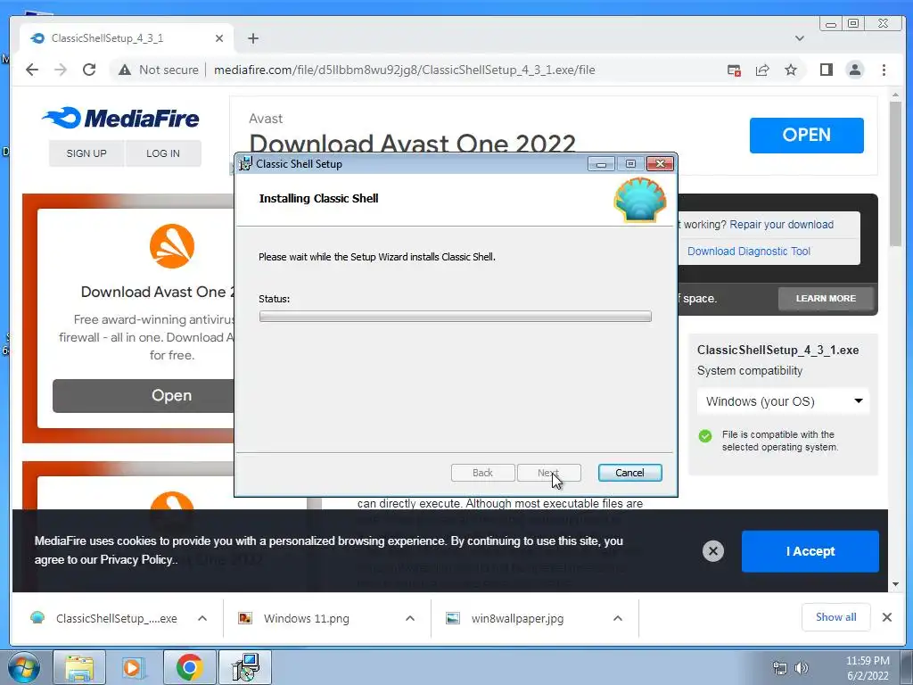913x685 pixels.
Task: Click the page vertical scrollbar thumb
Action: tap(895, 175)
